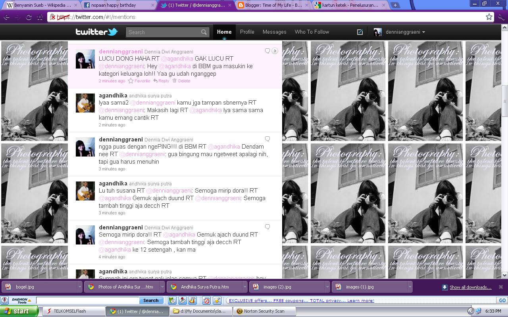Open My Documents folder taskbar item

[201, 311]
